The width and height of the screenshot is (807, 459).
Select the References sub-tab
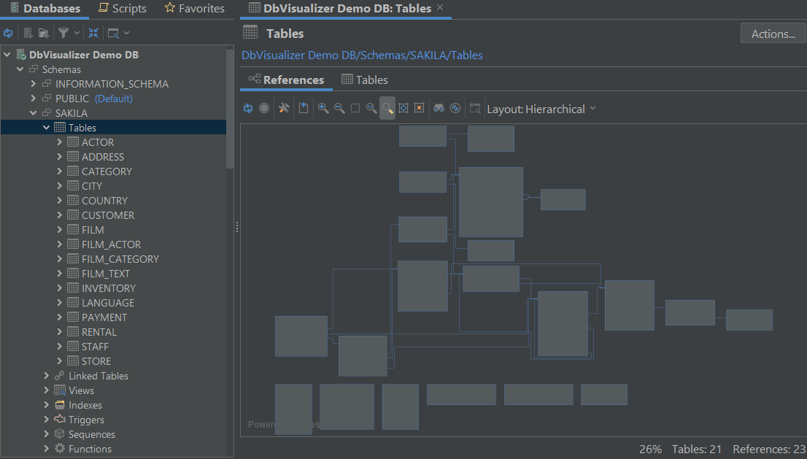(287, 80)
